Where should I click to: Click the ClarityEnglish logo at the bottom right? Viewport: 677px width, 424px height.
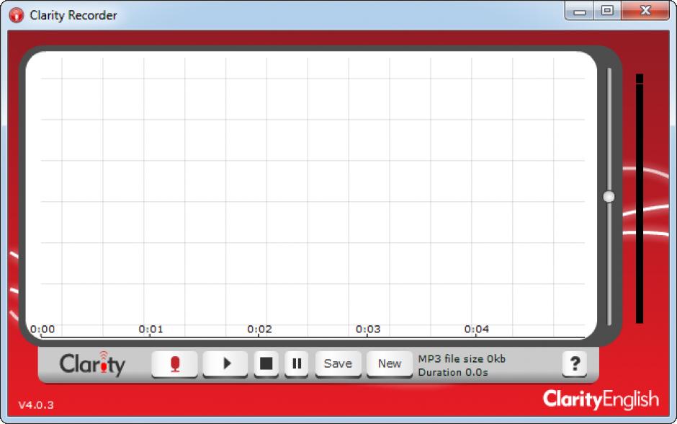(601, 399)
